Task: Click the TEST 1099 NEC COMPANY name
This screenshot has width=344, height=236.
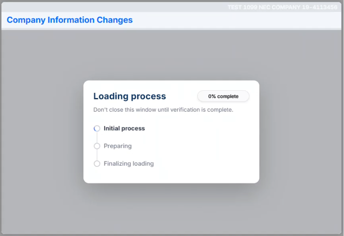Action: click(263, 7)
